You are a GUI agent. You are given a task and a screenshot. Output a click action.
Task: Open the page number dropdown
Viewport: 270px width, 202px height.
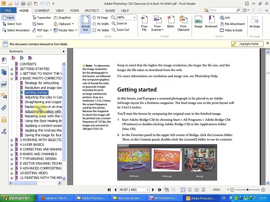147,190
